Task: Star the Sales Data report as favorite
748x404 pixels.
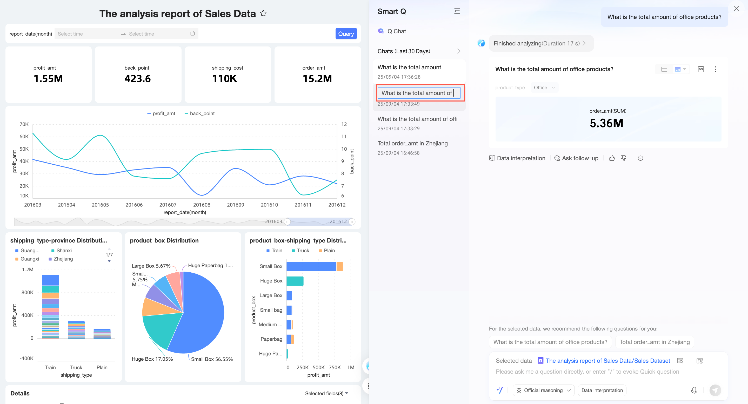Action: click(263, 13)
